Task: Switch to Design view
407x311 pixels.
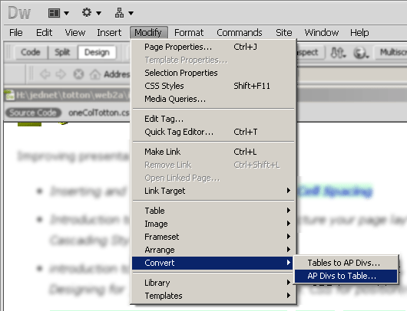Action: 97,52
